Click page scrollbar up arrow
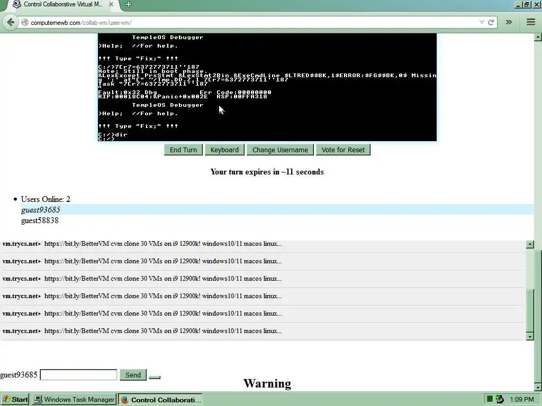Image resolution: width=542 pixels, height=406 pixels. [x=538, y=37]
